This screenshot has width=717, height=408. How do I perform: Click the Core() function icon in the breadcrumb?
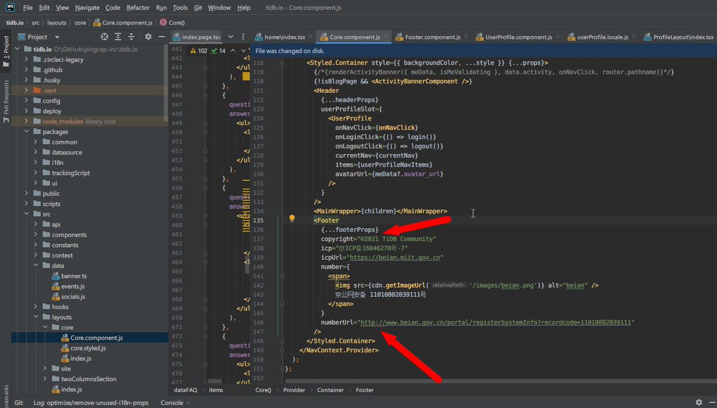click(164, 23)
